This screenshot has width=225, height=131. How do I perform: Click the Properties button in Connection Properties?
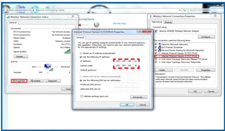[206, 70]
